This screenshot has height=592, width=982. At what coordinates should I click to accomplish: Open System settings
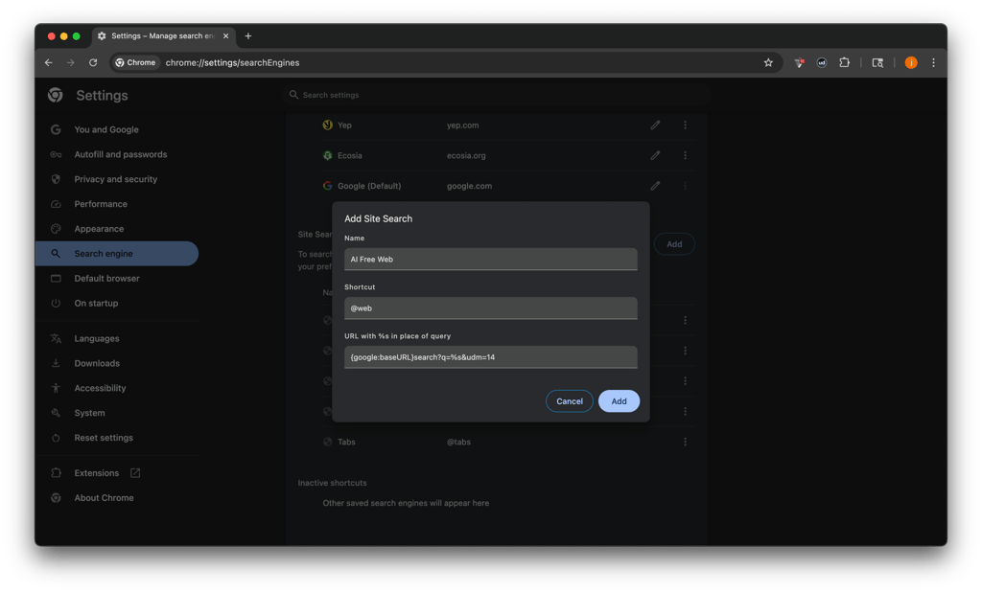(x=89, y=413)
